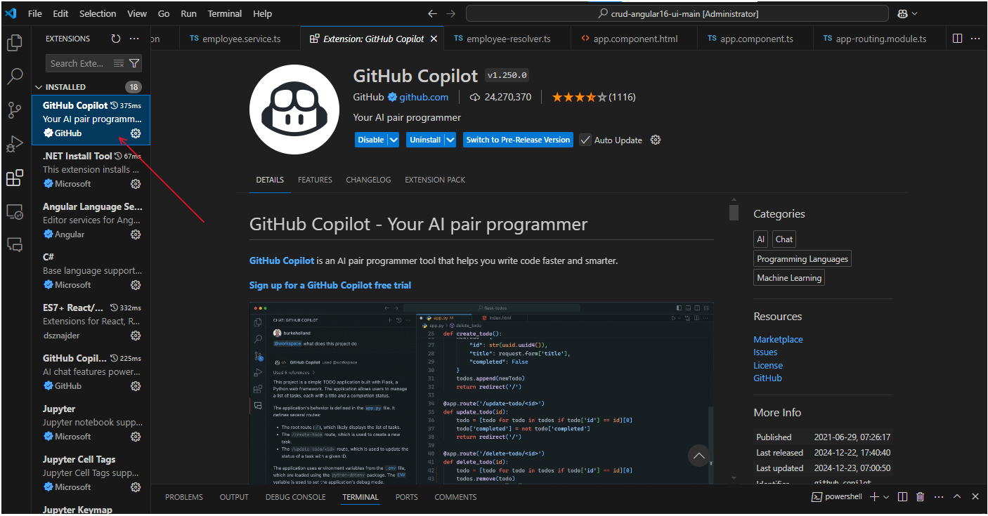
Task: Click the command center search box
Action: point(677,13)
